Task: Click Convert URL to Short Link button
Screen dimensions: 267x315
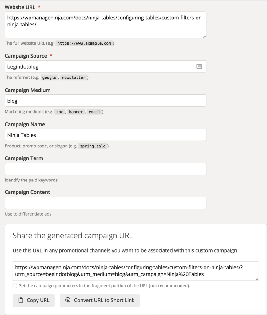Action: point(100,300)
